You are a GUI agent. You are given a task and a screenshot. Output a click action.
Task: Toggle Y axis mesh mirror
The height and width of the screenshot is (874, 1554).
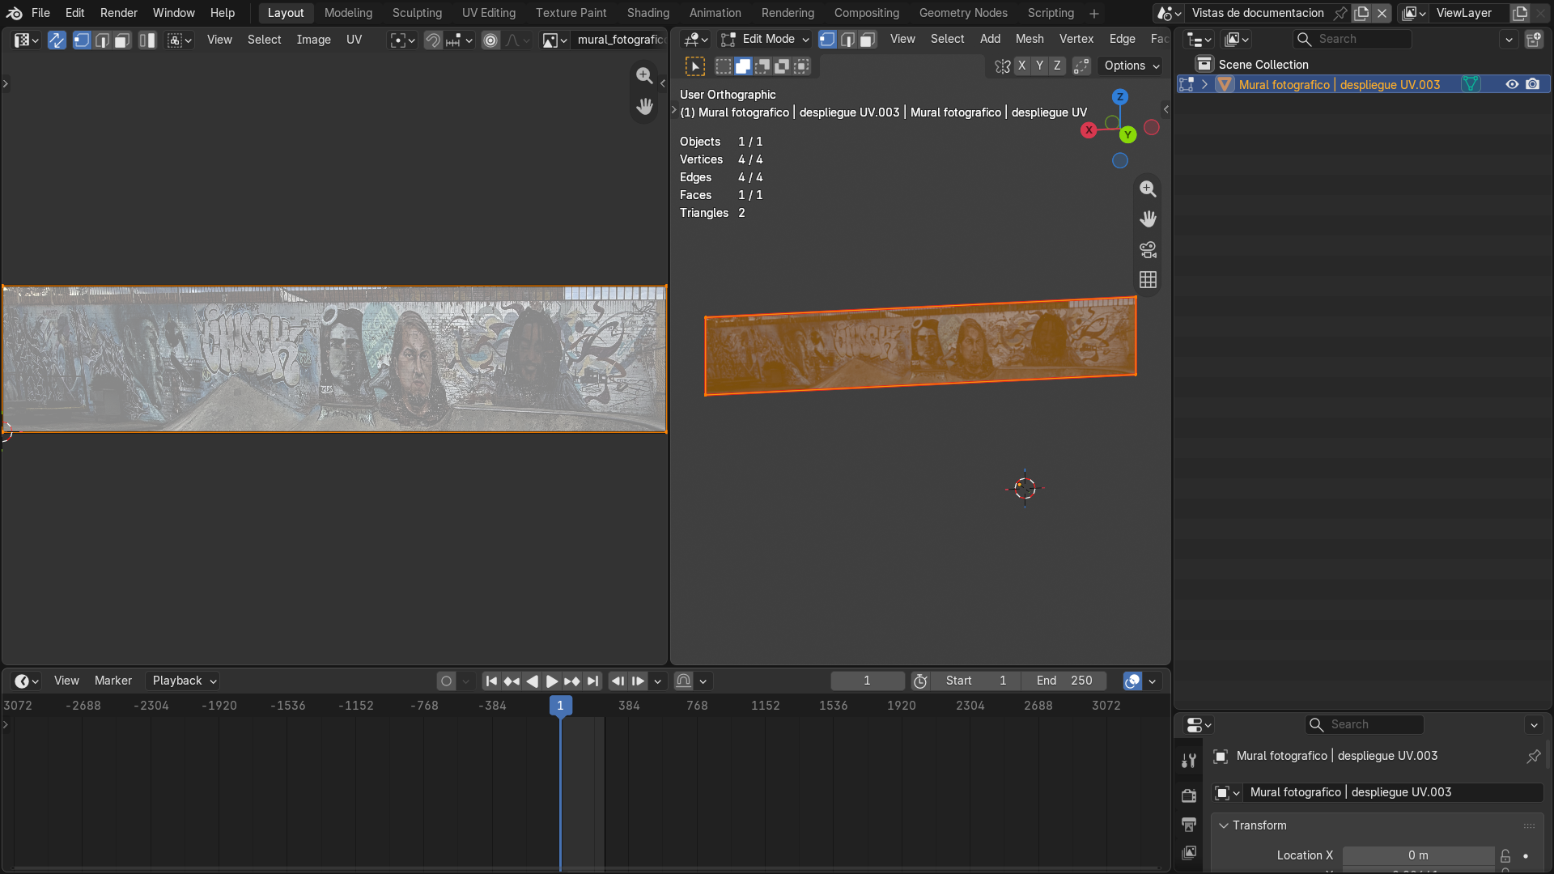coord(1039,66)
